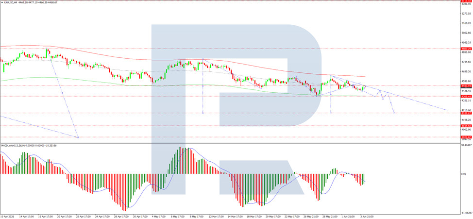The image size is (473, 219).
Task: Select the 4483.49 red price level label
Action: 466,86
